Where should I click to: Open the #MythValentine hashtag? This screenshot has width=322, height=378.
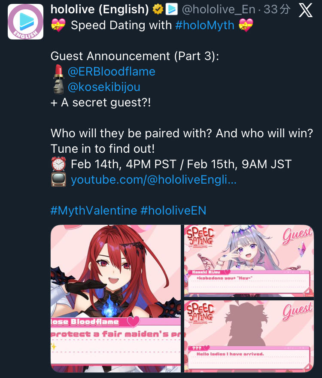94,211
